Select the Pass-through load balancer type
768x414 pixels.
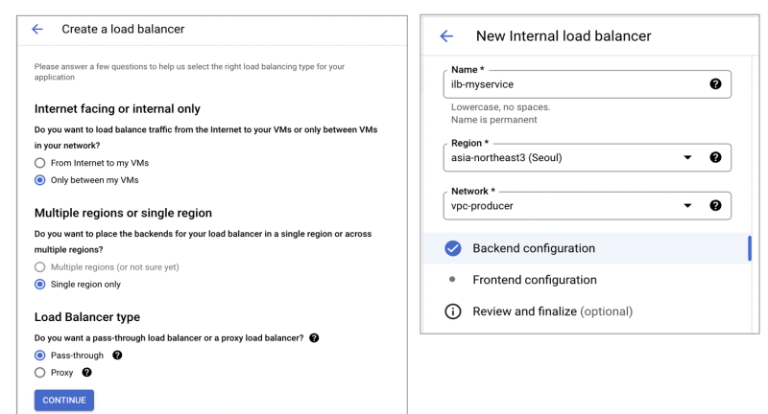(x=40, y=356)
